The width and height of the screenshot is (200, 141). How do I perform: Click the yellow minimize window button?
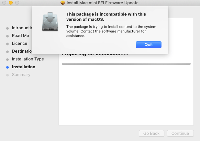click(11, 3)
